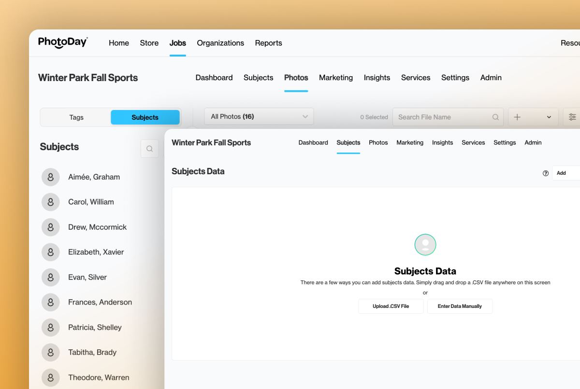Select Subjects tab in front window
Screen dimensions: 580x389
pos(348,143)
